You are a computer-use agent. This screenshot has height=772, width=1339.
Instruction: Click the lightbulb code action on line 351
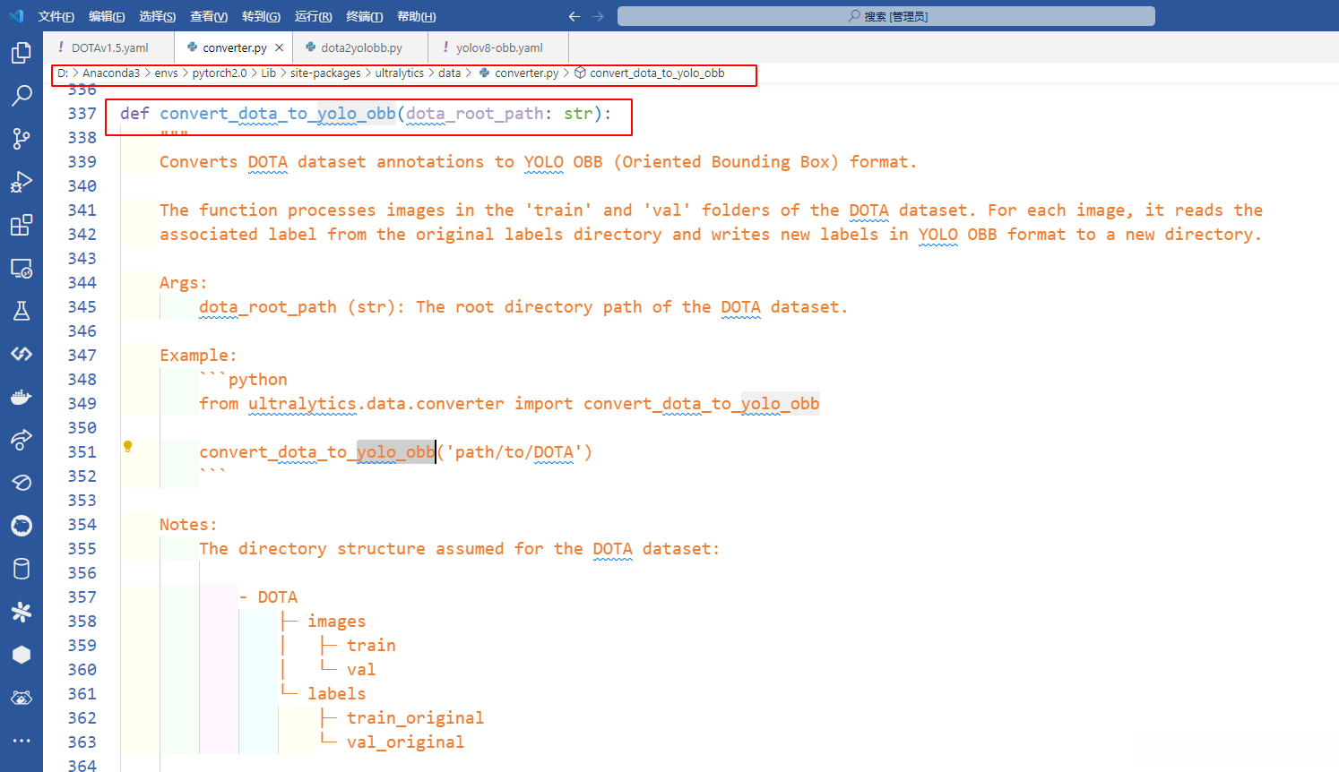click(x=128, y=446)
